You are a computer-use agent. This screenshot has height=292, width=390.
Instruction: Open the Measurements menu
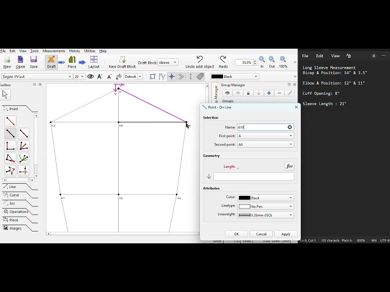tap(54, 51)
